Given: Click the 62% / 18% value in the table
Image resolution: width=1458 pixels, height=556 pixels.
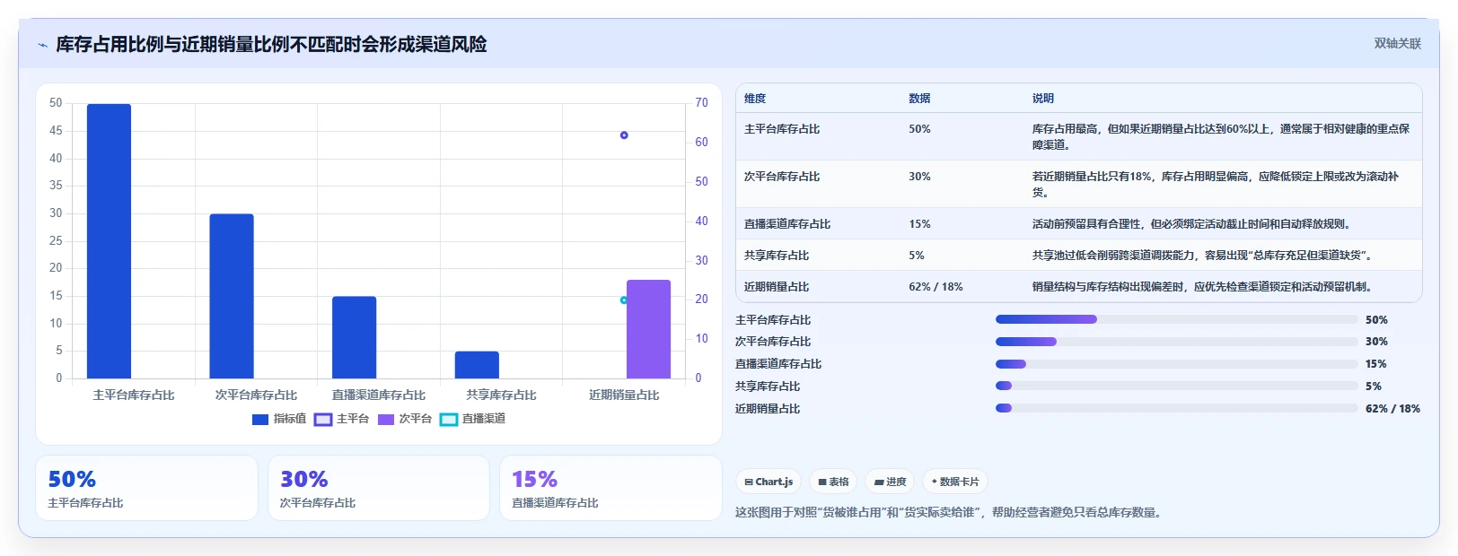Looking at the screenshot, I should coord(935,287).
